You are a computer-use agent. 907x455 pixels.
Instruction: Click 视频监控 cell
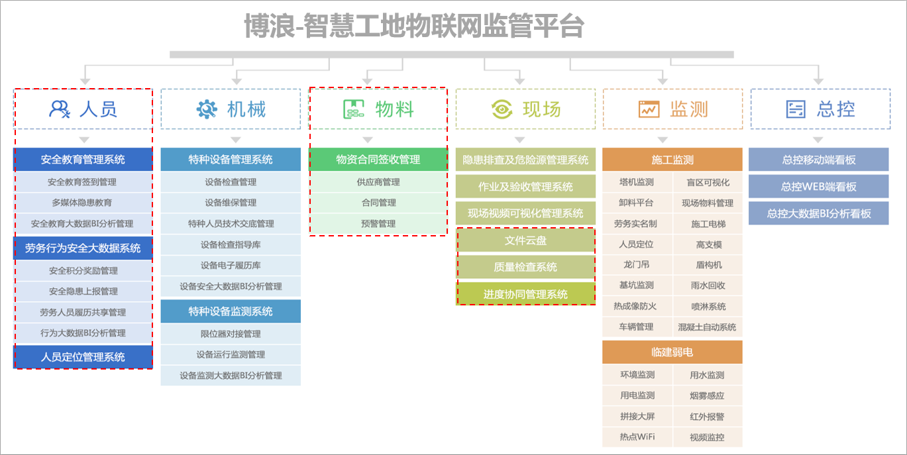pos(708,437)
